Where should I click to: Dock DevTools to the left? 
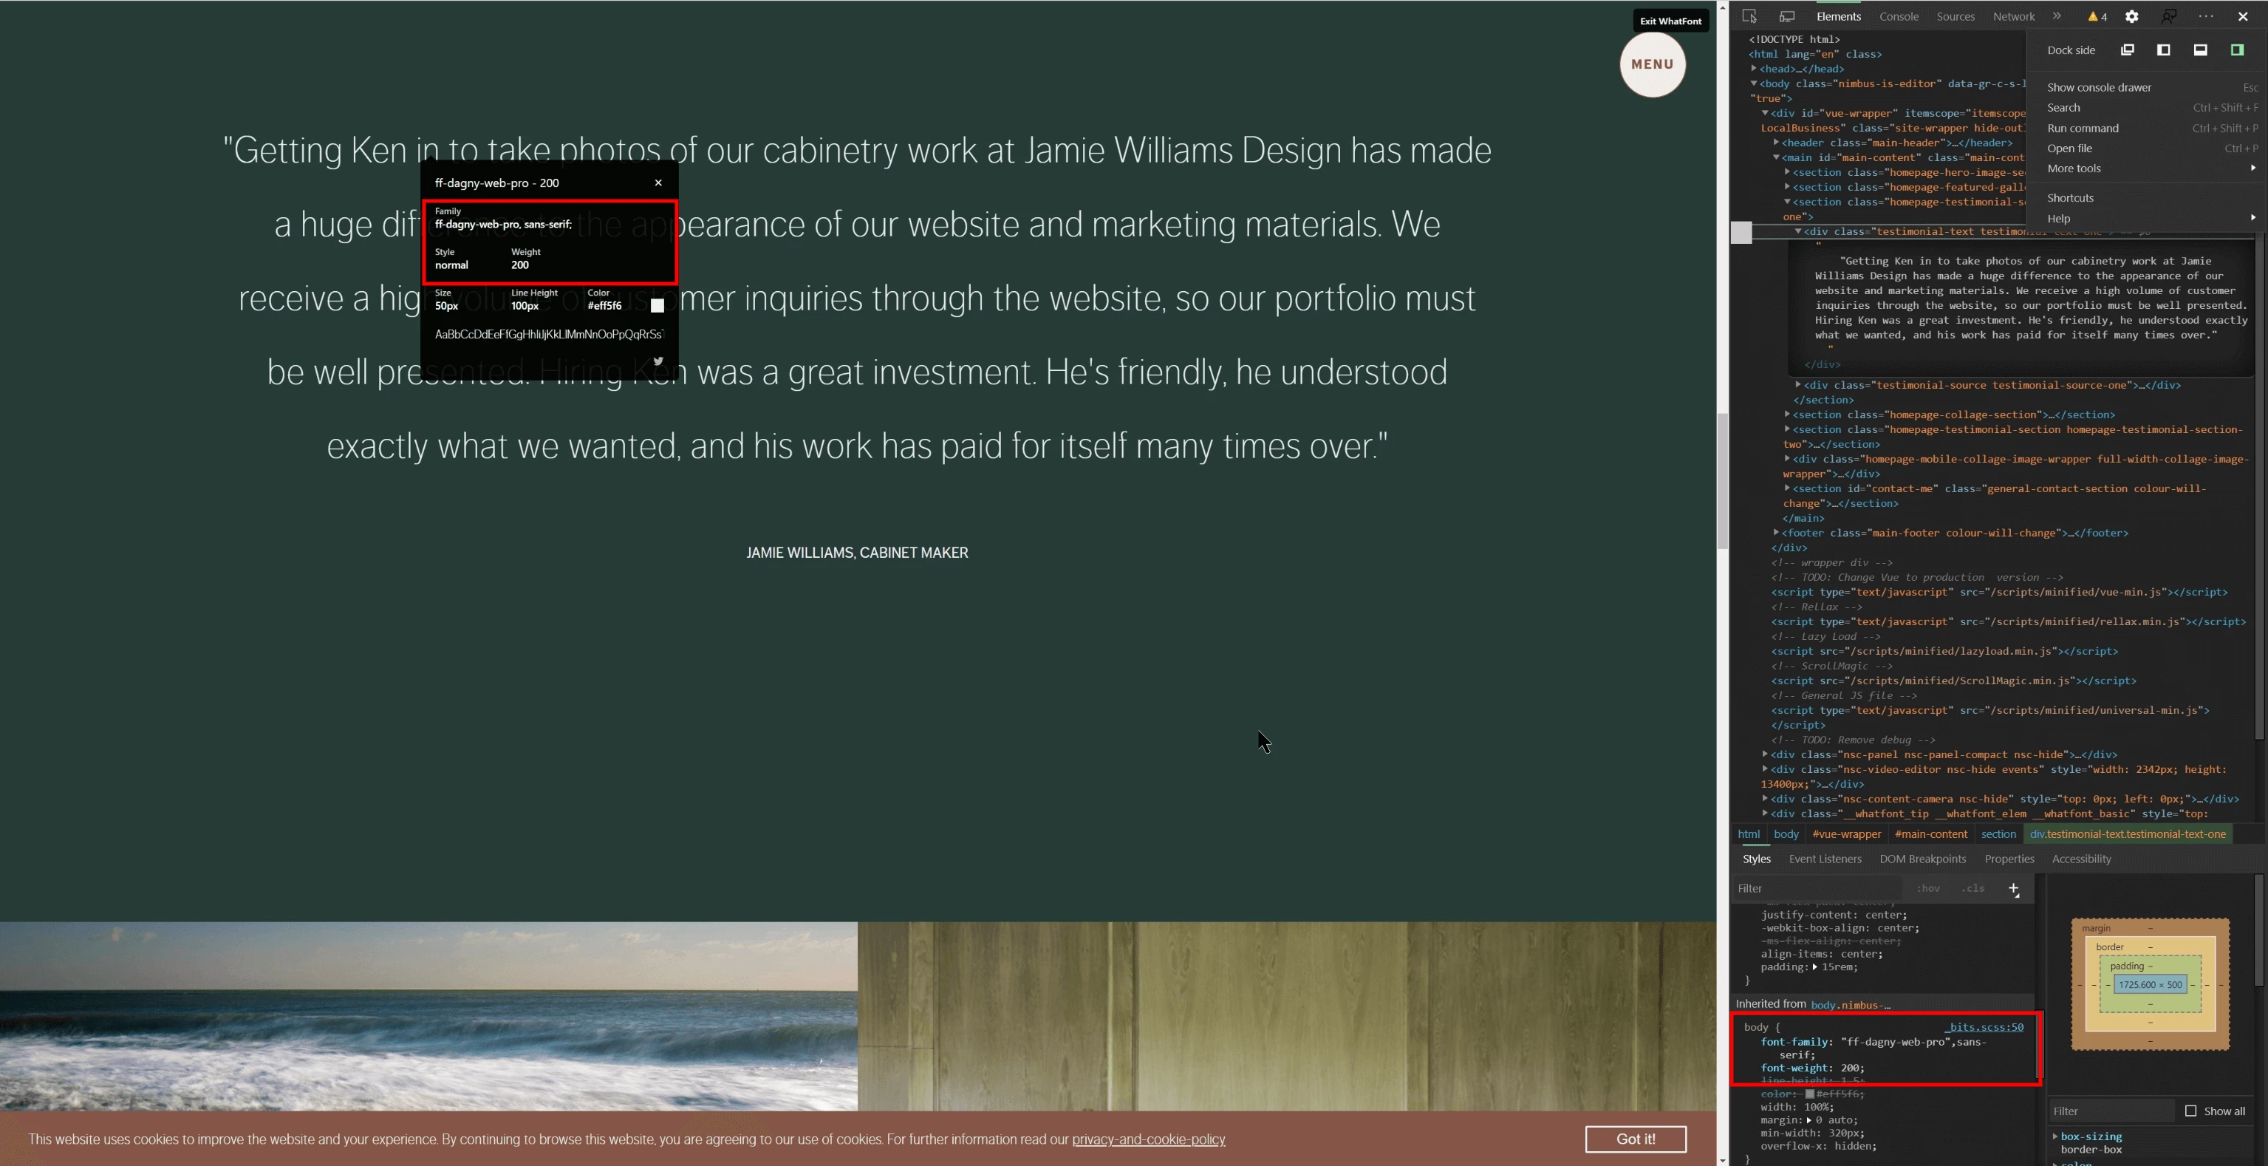tap(2163, 50)
